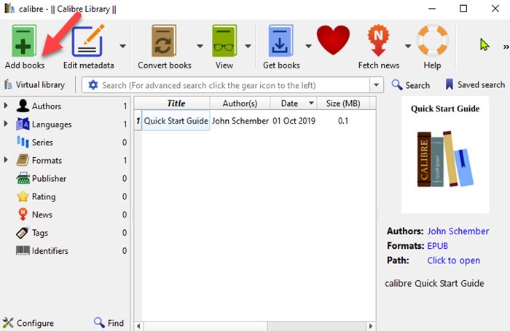
Task: Click the Search magnifier button
Action: click(x=410, y=85)
